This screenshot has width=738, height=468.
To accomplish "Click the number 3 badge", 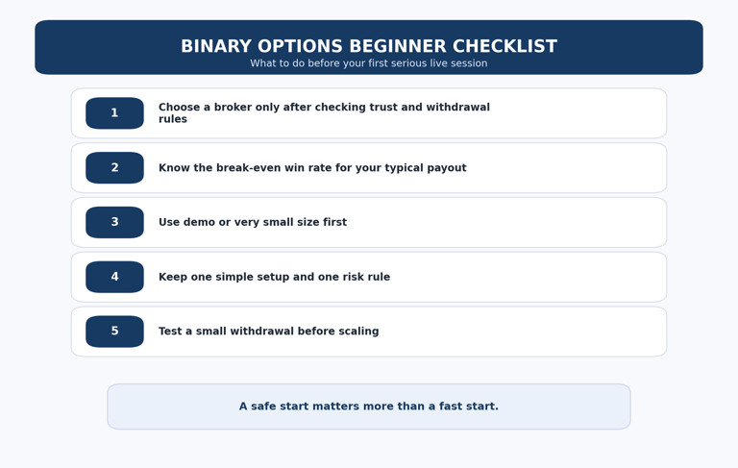I will pyautogui.click(x=114, y=222).
